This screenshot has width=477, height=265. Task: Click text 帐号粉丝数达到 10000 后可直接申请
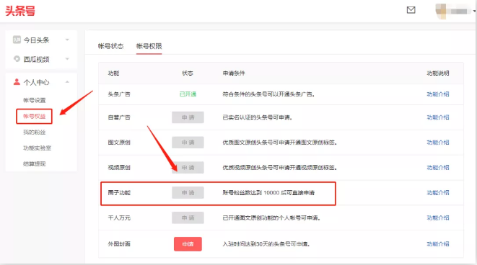(268, 193)
